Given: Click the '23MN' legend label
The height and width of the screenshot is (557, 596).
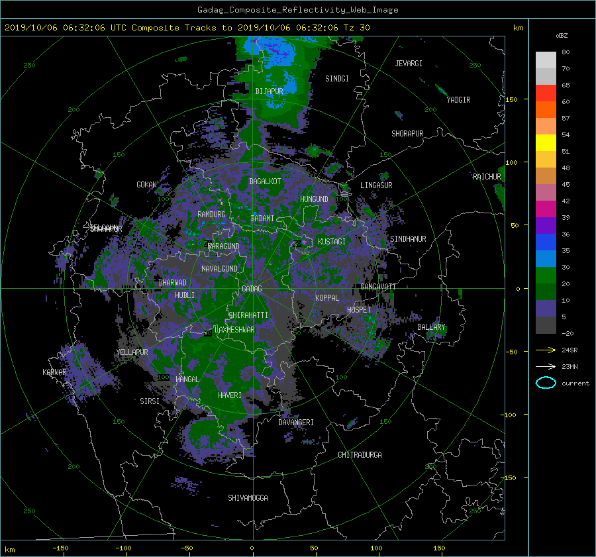Looking at the screenshot, I should click(x=570, y=367).
